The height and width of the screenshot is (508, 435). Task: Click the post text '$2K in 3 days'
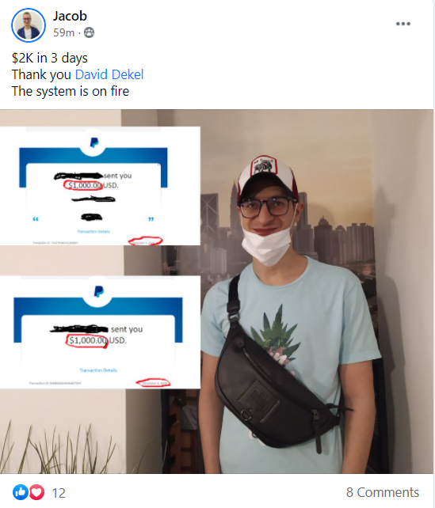click(50, 58)
